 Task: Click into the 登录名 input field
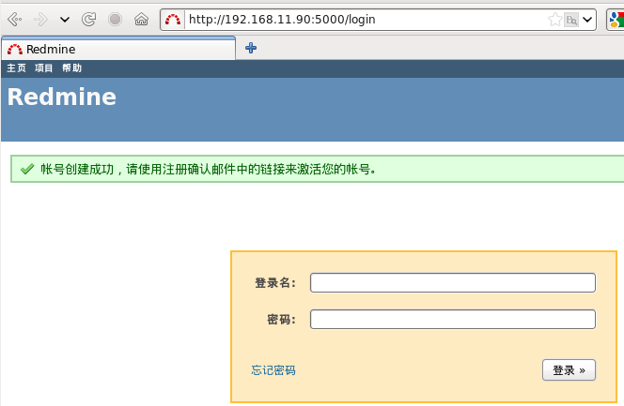452,283
